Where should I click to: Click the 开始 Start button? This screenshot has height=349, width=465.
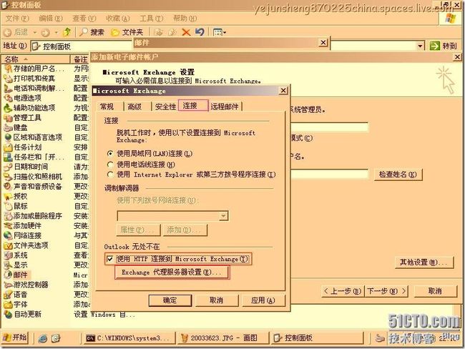point(15,338)
